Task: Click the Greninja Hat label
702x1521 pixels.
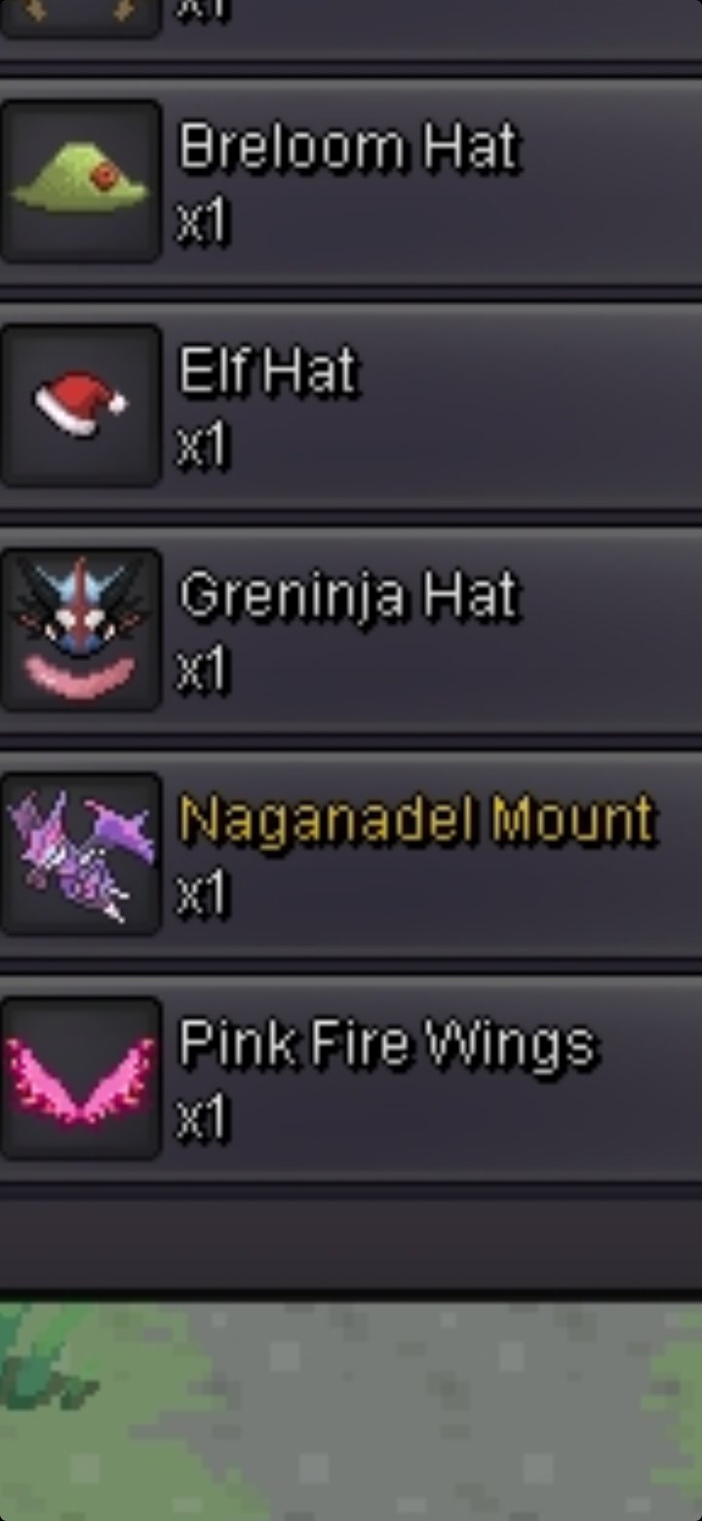Action: tap(348, 597)
